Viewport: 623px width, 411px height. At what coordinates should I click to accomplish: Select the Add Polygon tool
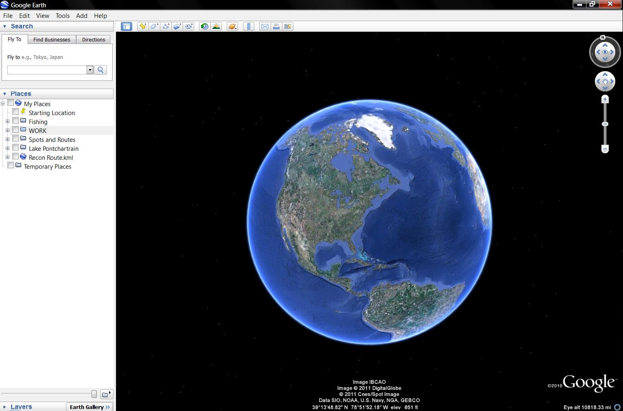pyautogui.click(x=155, y=26)
